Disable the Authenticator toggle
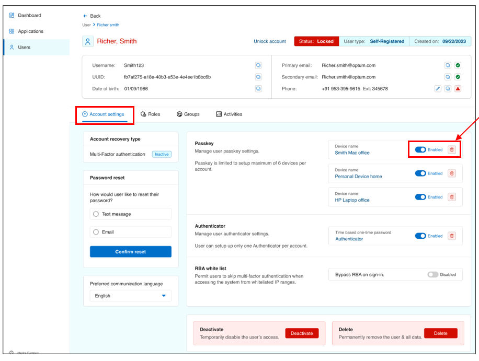 [420, 236]
